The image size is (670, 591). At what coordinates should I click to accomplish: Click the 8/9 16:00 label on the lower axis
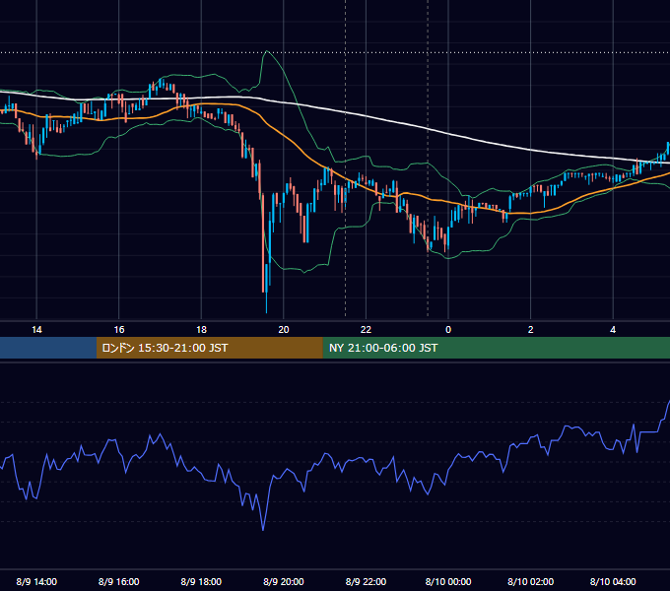click(x=119, y=581)
